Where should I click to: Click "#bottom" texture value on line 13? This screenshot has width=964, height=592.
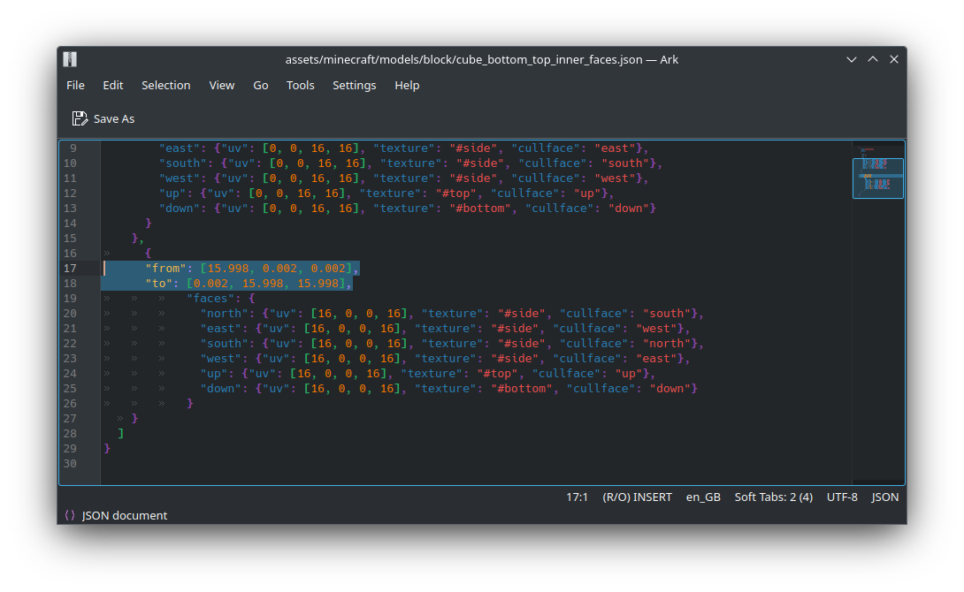pos(479,209)
